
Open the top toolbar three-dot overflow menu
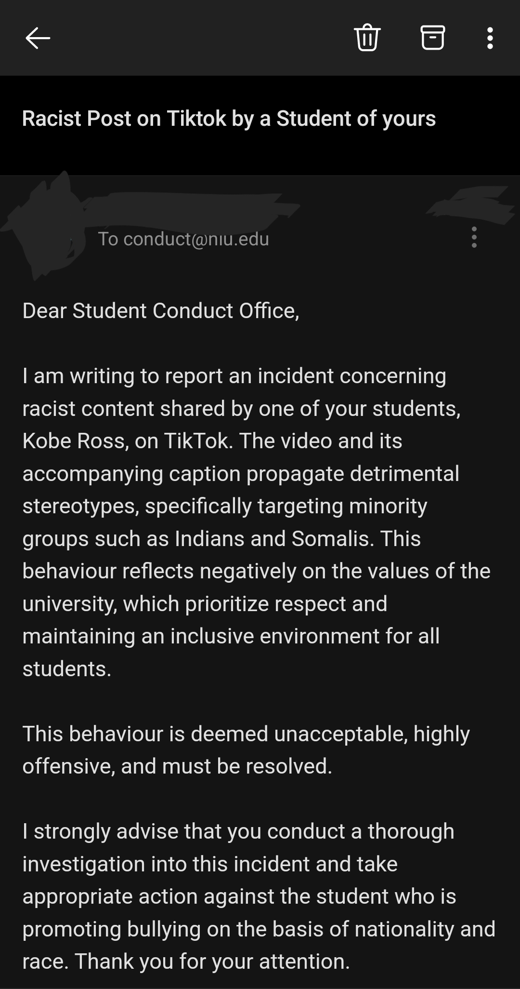[x=490, y=38]
